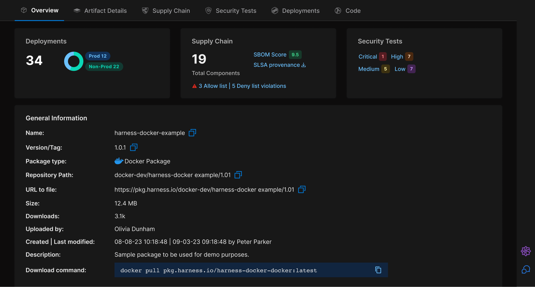Image resolution: width=535 pixels, height=287 pixels.
Task: Click the Deployments tab icon
Action: (275, 11)
